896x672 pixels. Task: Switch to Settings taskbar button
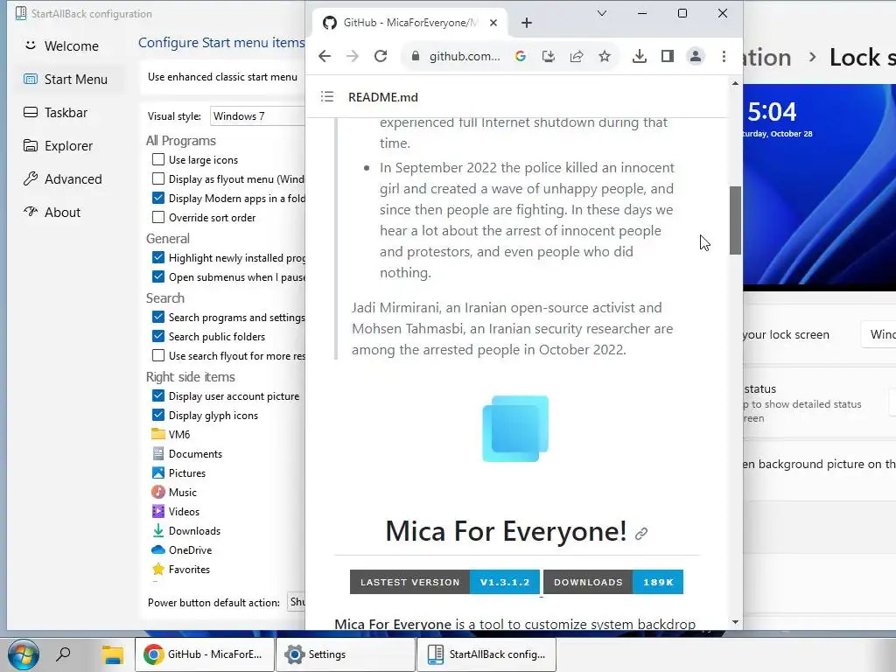pos(346,654)
